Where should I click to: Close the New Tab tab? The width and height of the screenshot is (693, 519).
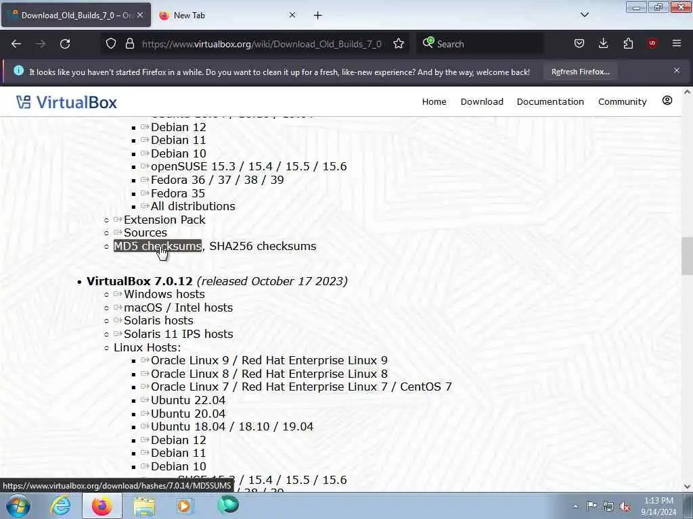pos(292,15)
